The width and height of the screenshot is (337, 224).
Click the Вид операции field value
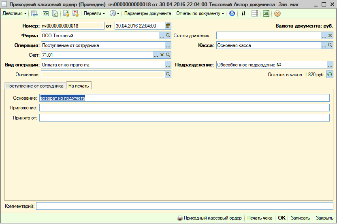[103, 65]
